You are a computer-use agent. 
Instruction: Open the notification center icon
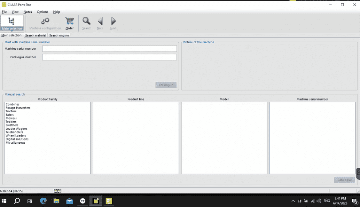point(355,201)
